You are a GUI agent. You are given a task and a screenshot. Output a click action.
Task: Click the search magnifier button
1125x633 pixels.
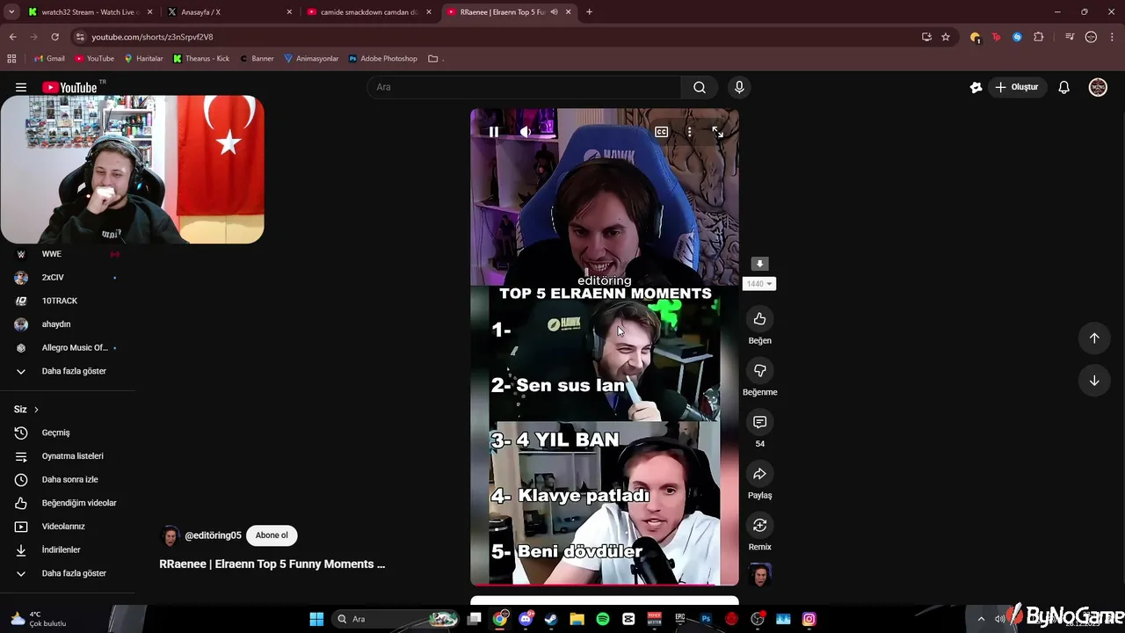700,87
